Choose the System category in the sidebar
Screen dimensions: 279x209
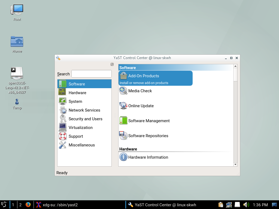75,102
